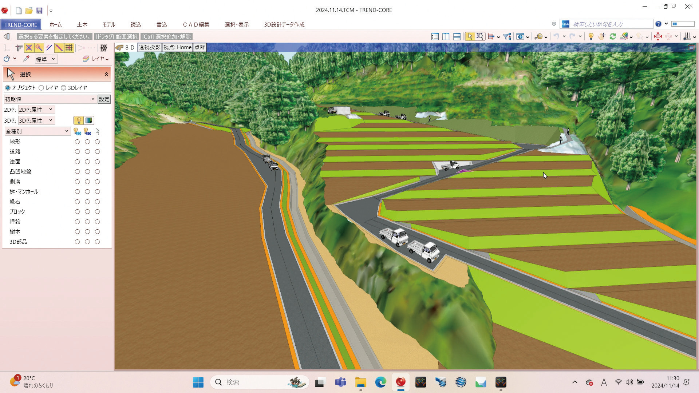Toggle the intersection snap icon
The width and height of the screenshot is (699, 393).
tap(29, 48)
